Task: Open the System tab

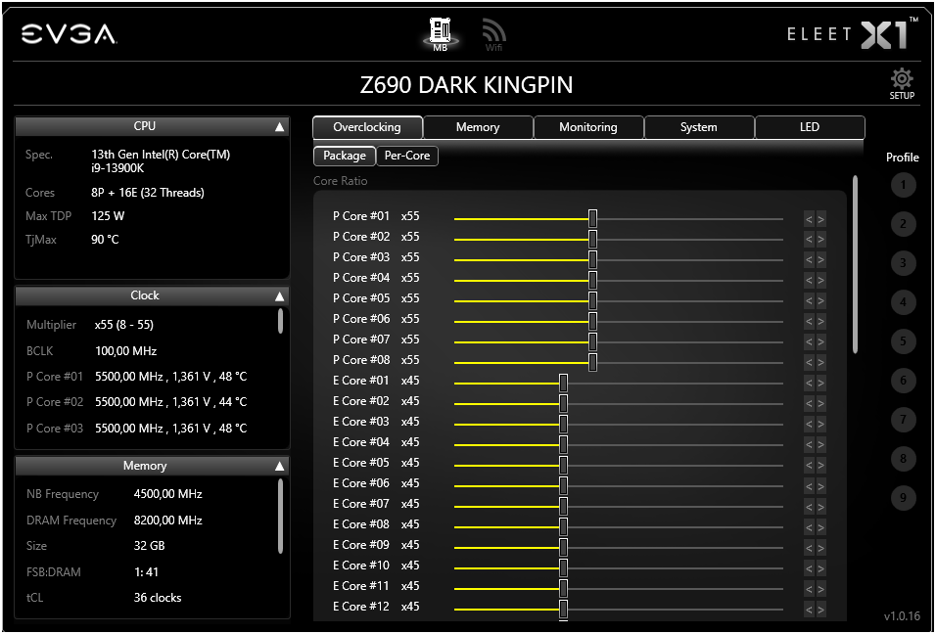Action: (x=698, y=127)
